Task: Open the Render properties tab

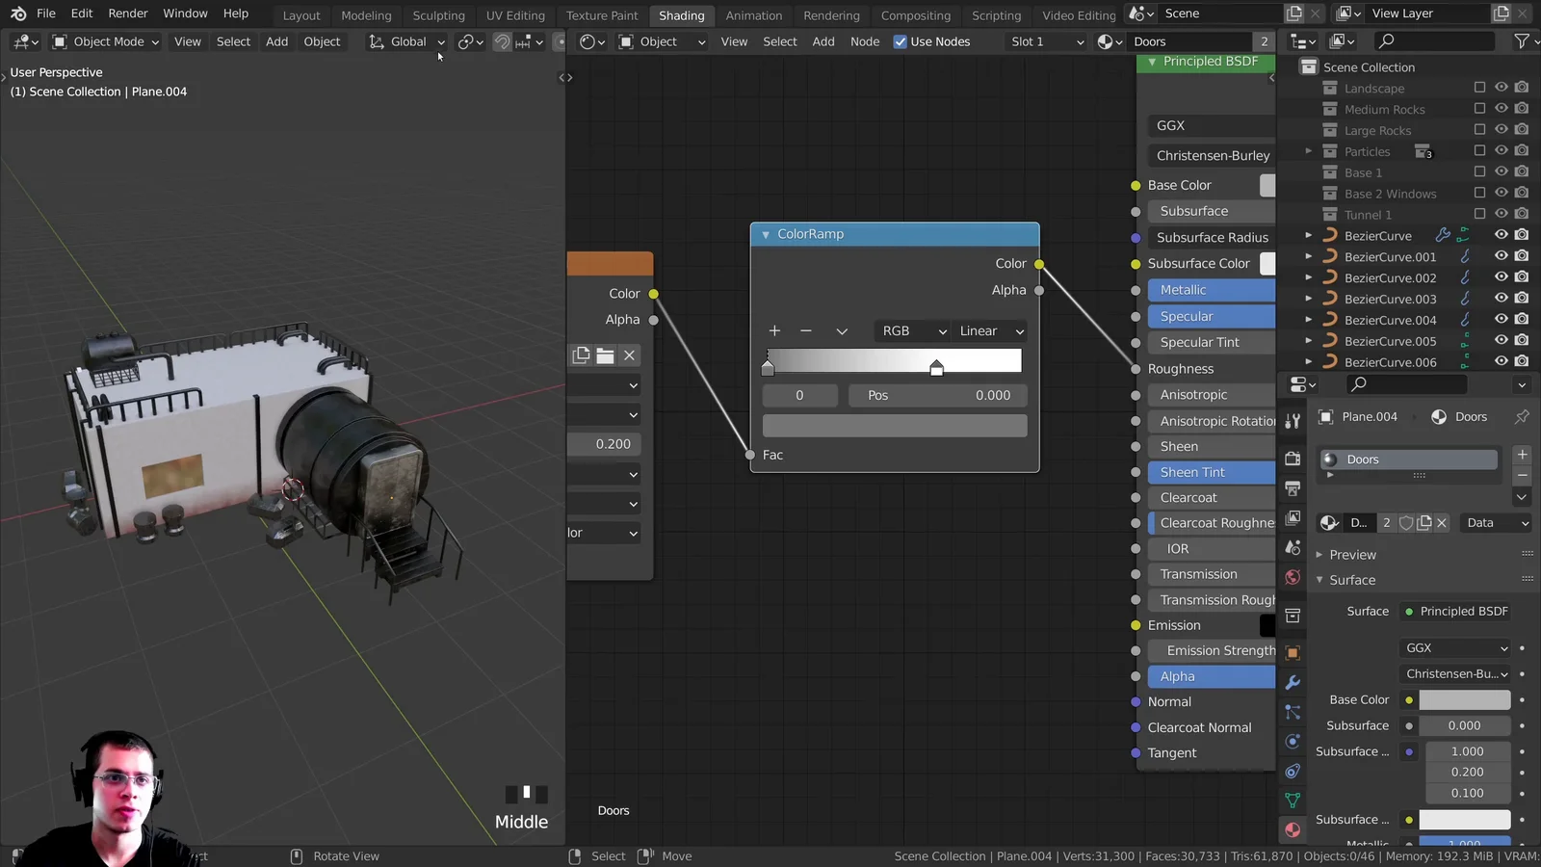Action: 1293,459
